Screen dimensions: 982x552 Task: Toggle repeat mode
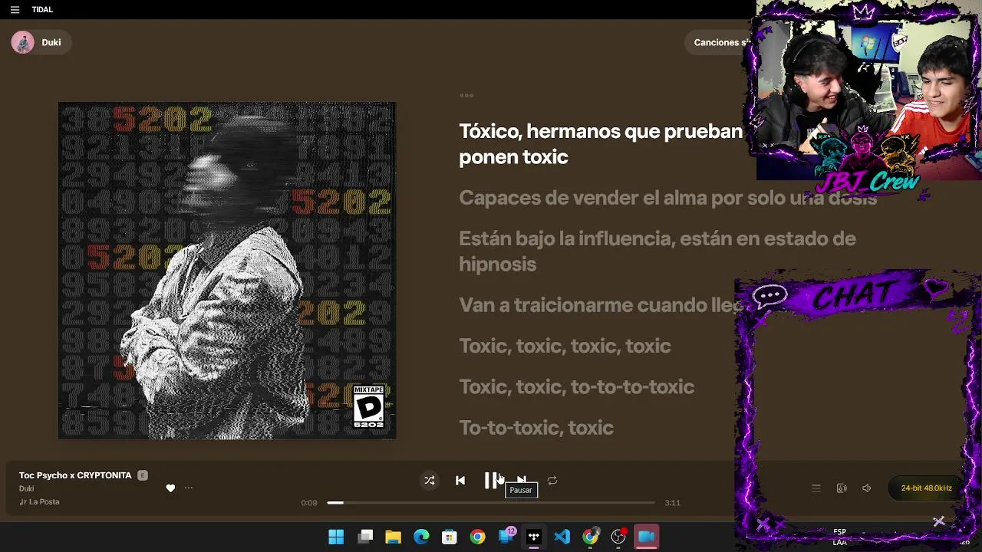tap(552, 481)
